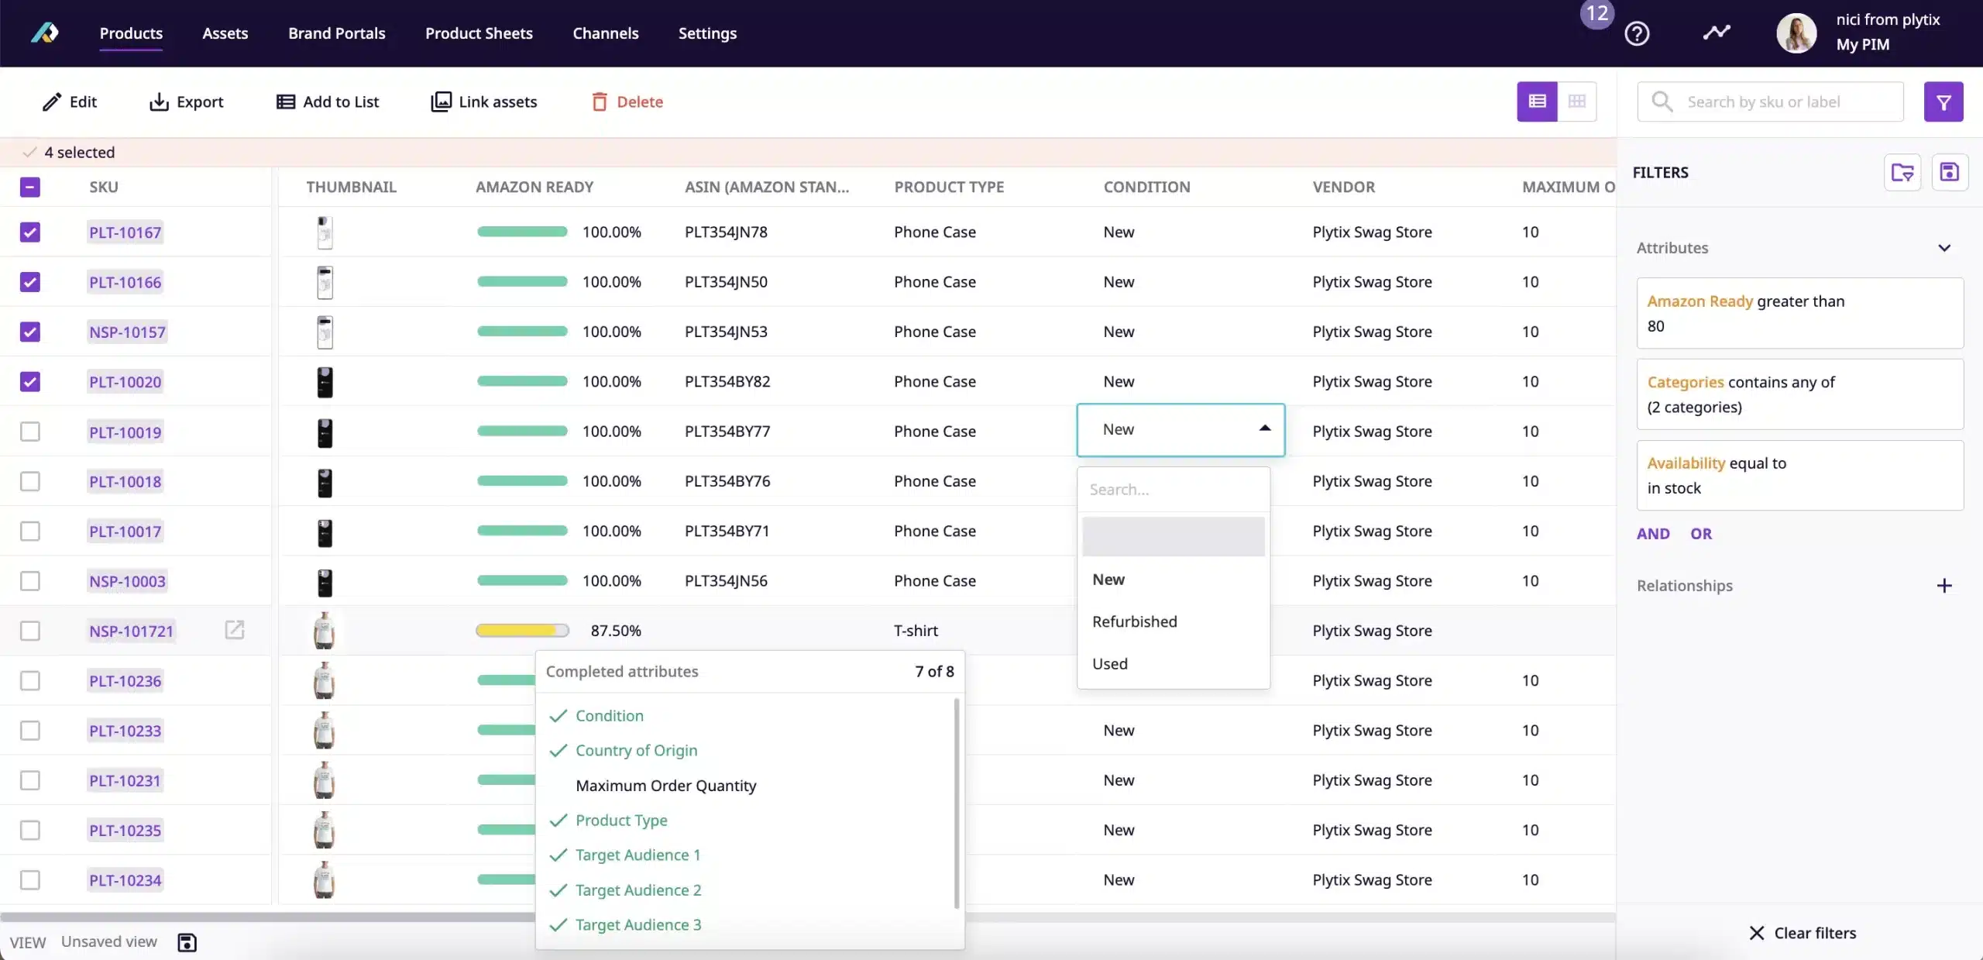
Task: Select Used in the condition dropdown list
Action: 1174,663
